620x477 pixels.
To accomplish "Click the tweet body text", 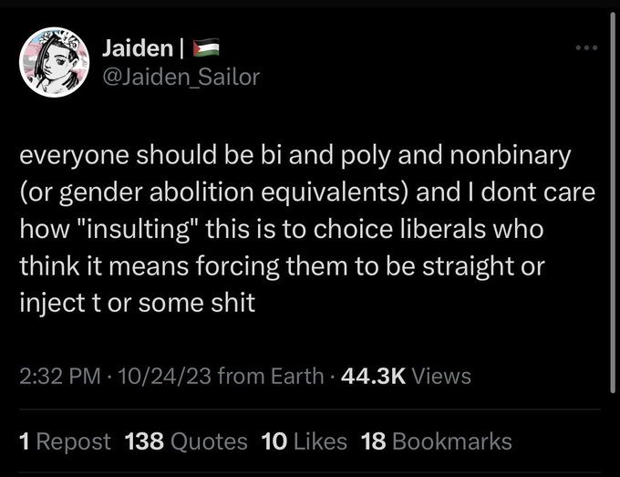I will 307,229.
